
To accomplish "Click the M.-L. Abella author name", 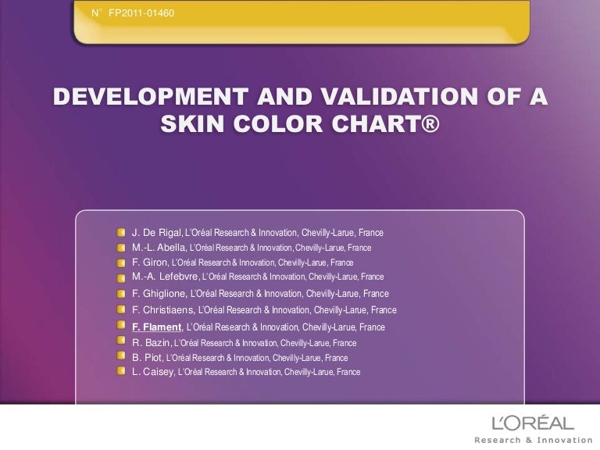I will coord(159,248).
